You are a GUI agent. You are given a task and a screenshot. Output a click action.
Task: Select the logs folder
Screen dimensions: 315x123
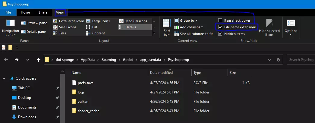(81, 92)
